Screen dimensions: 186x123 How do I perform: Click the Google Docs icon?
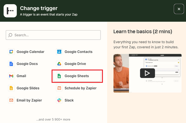point(11,64)
